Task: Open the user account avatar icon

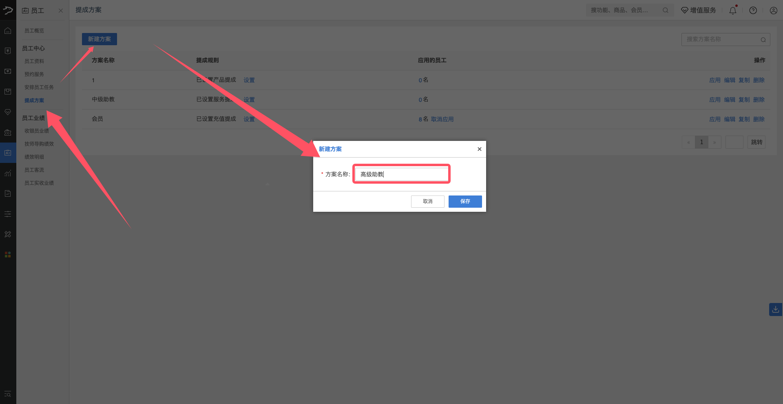Action: click(x=774, y=10)
